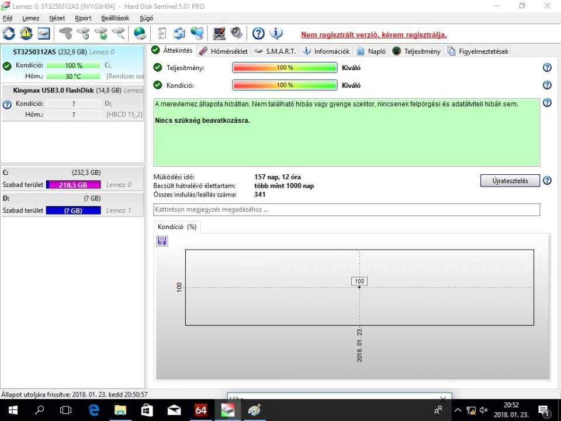Open the Fájl menu
Image resolution: width=561 pixels, height=421 pixels.
coord(8,18)
